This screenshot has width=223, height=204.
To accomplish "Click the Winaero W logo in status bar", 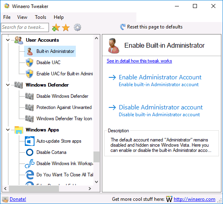I will click(x=169, y=199).
